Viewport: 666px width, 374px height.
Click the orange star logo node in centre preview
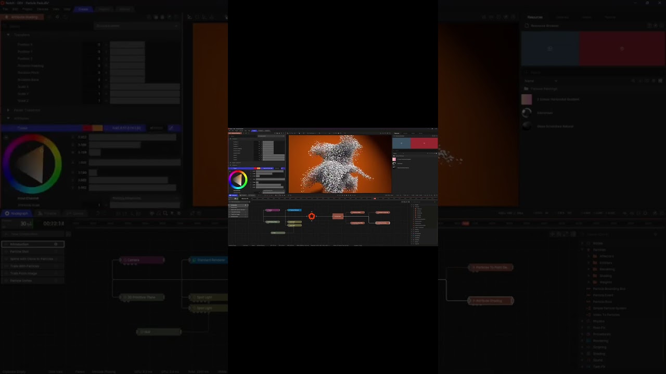click(x=312, y=216)
